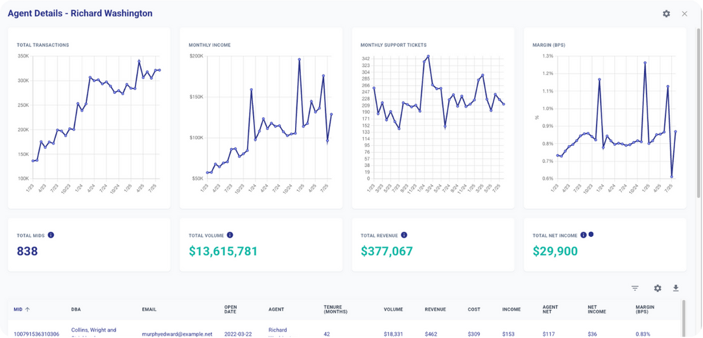The width and height of the screenshot is (703, 338).
Task: Click the Total Revenue info icon
Action: pos(404,235)
